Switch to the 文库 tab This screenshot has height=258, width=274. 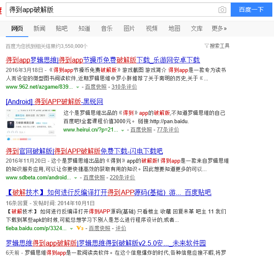(x=197, y=28)
